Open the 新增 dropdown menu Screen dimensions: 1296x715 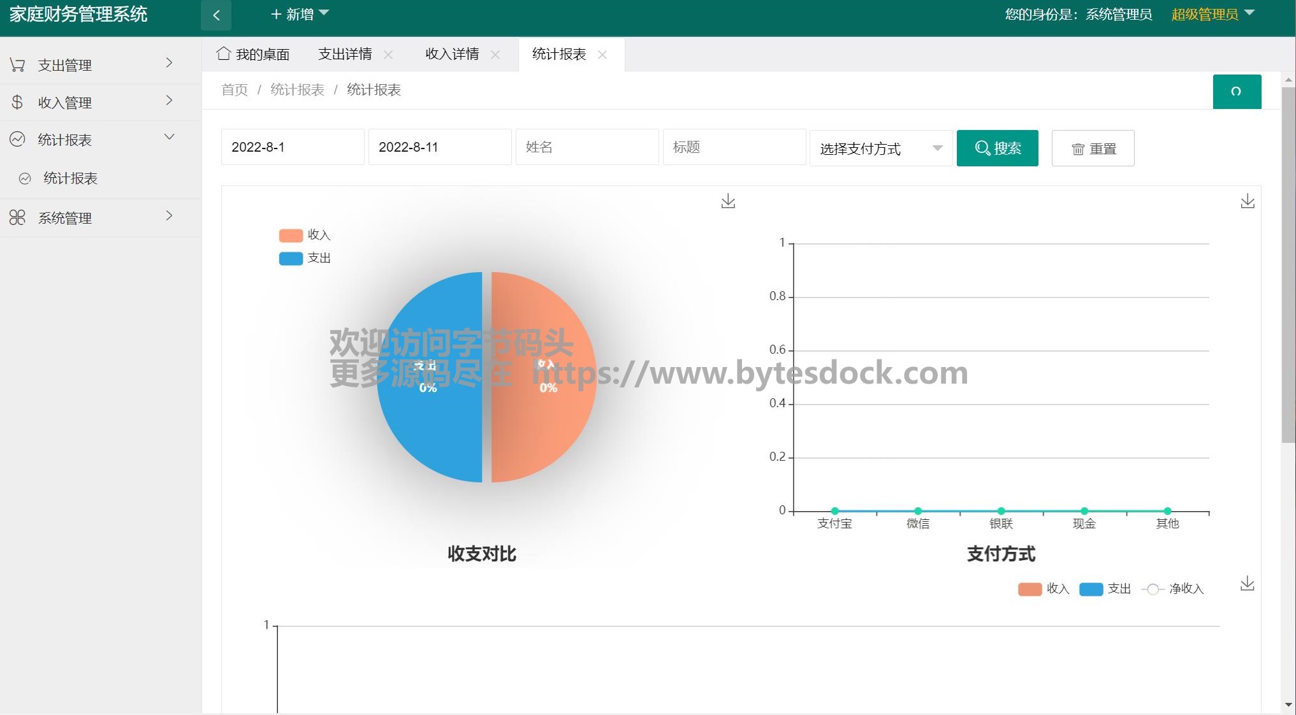pyautogui.click(x=300, y=14)
